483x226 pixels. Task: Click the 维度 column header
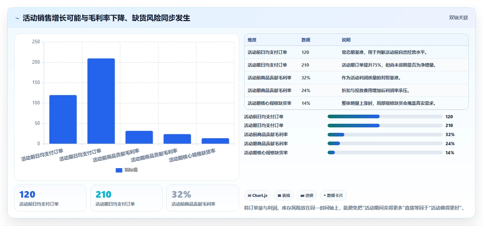[252, 40]
